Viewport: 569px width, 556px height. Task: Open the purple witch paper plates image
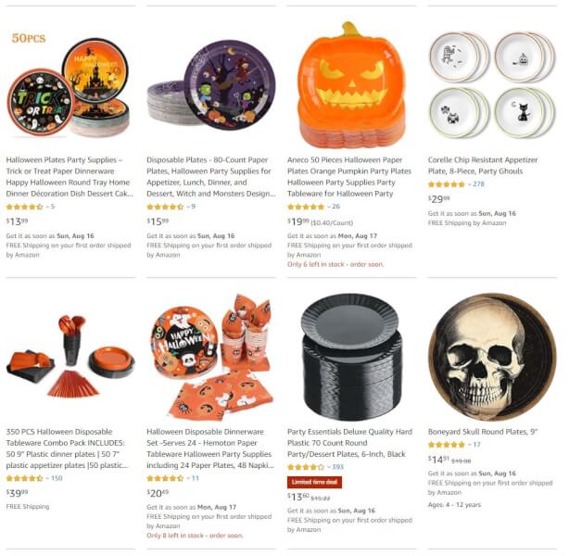click(x=211, y=85)
